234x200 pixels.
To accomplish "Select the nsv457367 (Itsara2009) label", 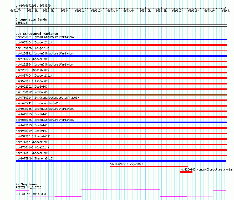I will click(x=33, y=81).
